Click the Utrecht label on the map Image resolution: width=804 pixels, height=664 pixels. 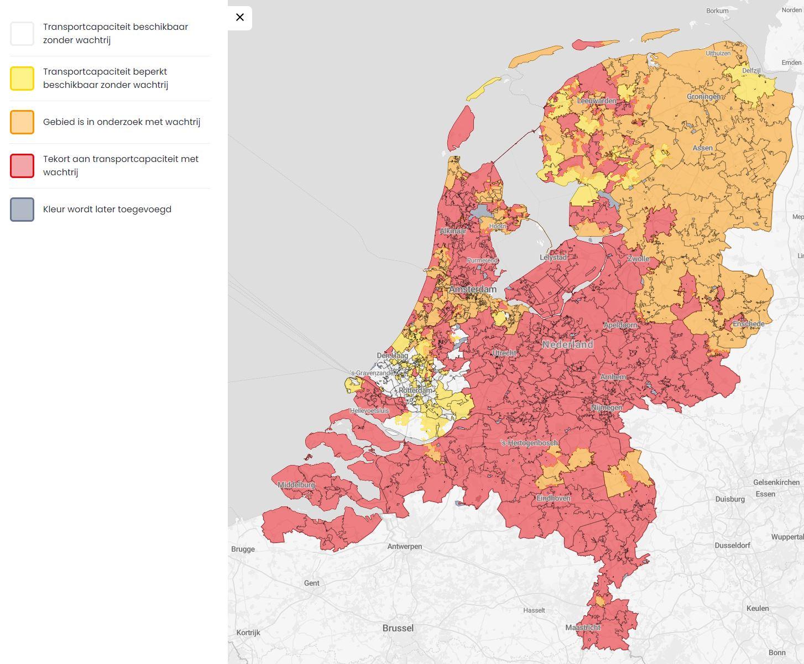coord(504,352)
